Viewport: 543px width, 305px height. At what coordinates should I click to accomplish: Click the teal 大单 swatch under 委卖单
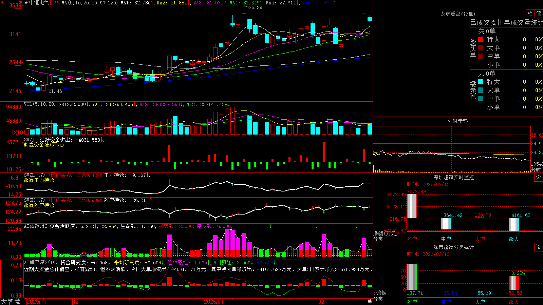(481, 90)
